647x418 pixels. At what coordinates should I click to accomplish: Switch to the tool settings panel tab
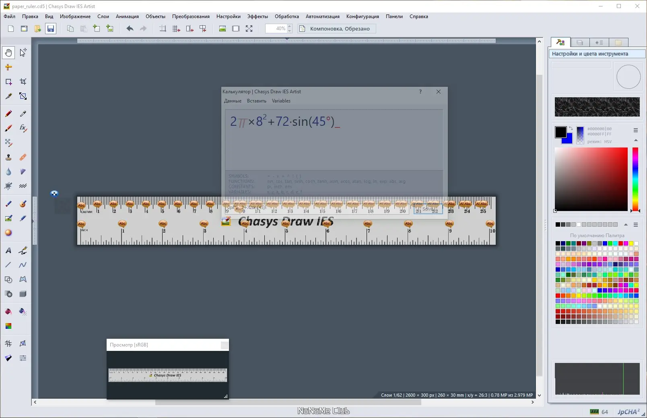tap(560, 42)
